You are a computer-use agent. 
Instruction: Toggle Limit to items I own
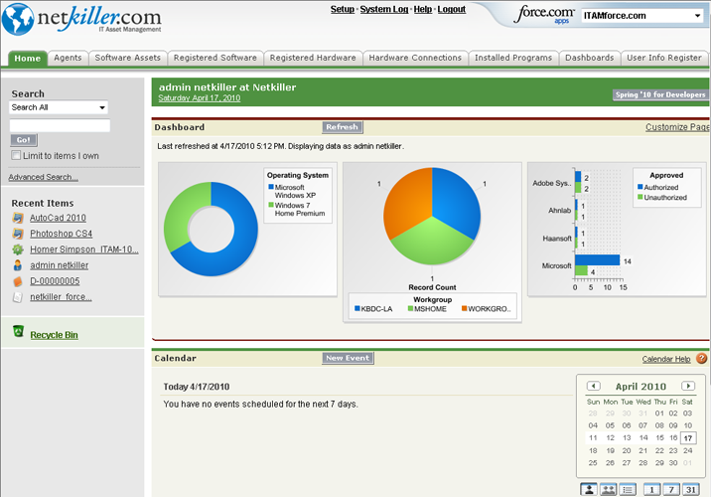tap(16, 155)
